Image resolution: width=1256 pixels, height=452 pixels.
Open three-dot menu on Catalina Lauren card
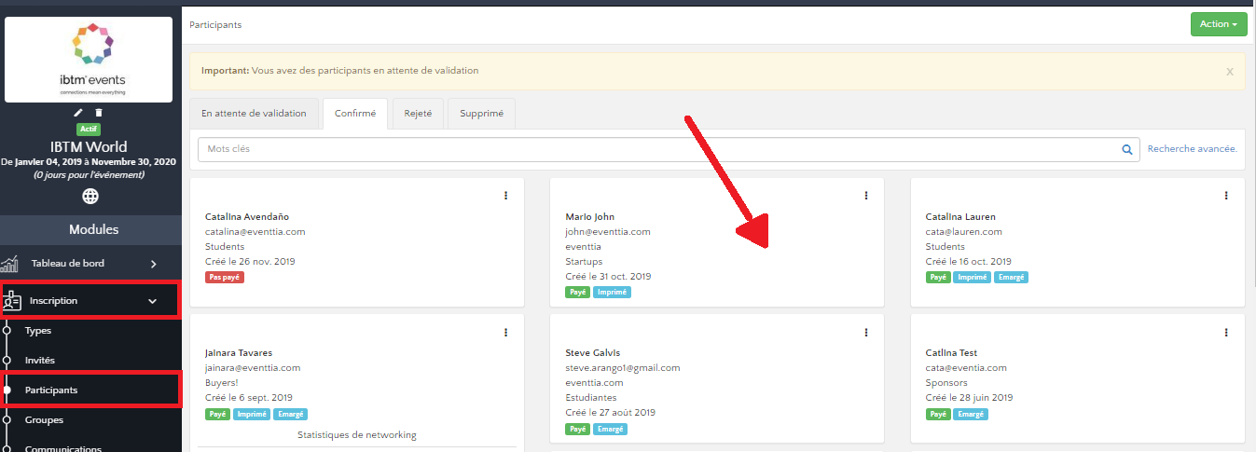coord(1226,196)
